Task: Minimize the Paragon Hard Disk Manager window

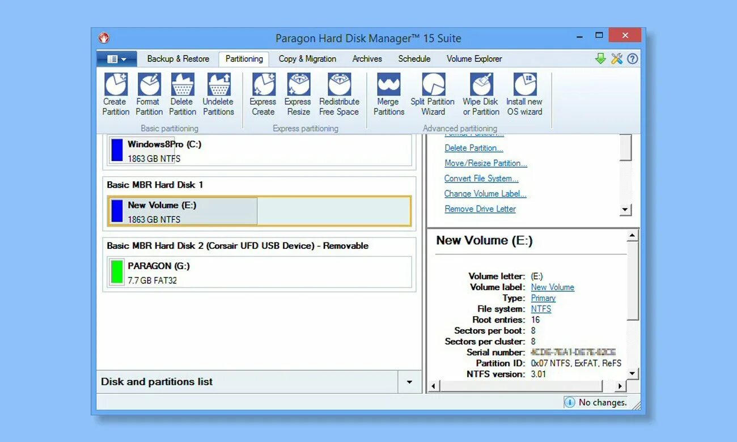Action: click(x=579, y=36)
